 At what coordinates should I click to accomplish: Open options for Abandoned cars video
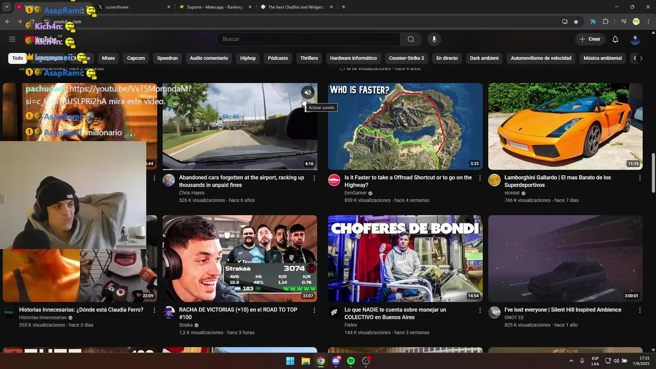tap(314, 178)
